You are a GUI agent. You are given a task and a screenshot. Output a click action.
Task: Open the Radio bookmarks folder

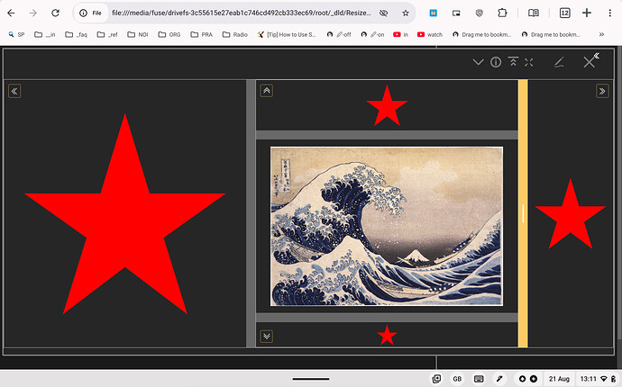coord(235,34)
